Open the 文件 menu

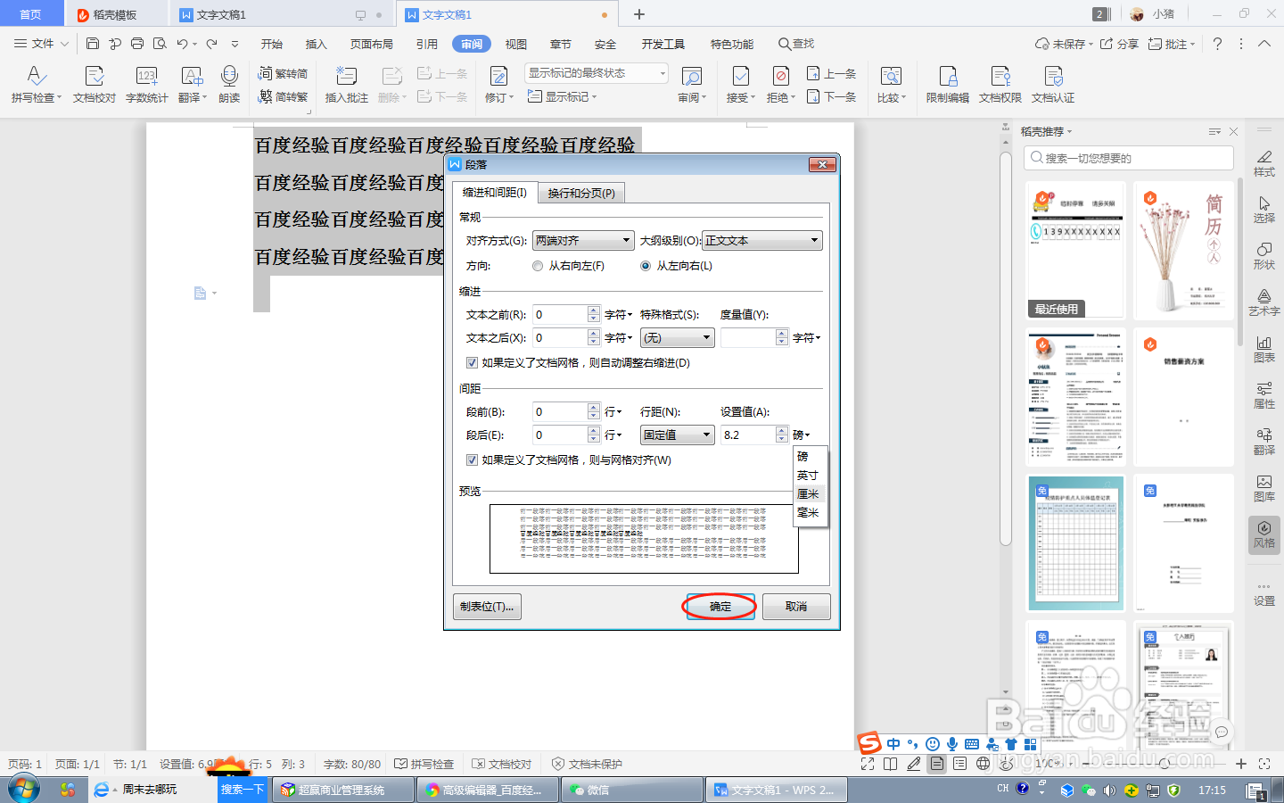40,43
